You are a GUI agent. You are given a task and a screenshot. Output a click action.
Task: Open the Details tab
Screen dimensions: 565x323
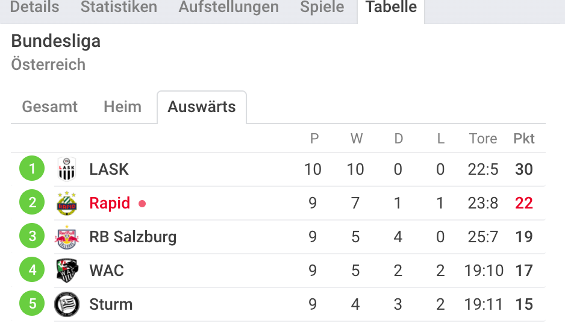click(x=34, y=7)
